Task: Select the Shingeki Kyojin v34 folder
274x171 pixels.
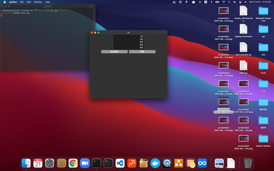Action: click(x=263, y=11)
